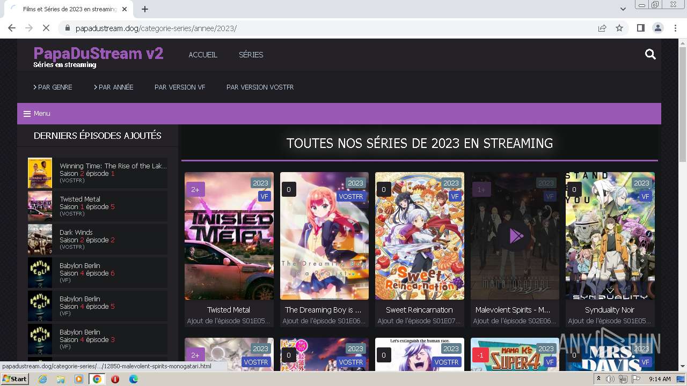This screenshot has width=687, height=386.
Task: Open Windows Start button
Action: [x=15, y=379]
